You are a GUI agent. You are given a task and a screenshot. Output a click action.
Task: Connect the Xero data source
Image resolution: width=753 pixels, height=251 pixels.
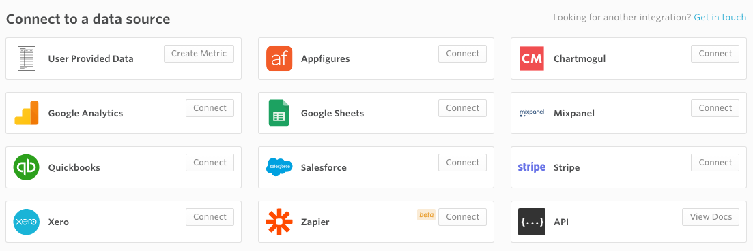(x=210, y=216)
